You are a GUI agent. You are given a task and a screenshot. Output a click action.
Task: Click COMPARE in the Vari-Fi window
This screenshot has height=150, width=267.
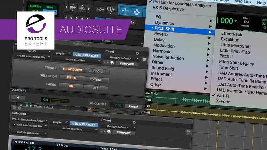(127, 64)
